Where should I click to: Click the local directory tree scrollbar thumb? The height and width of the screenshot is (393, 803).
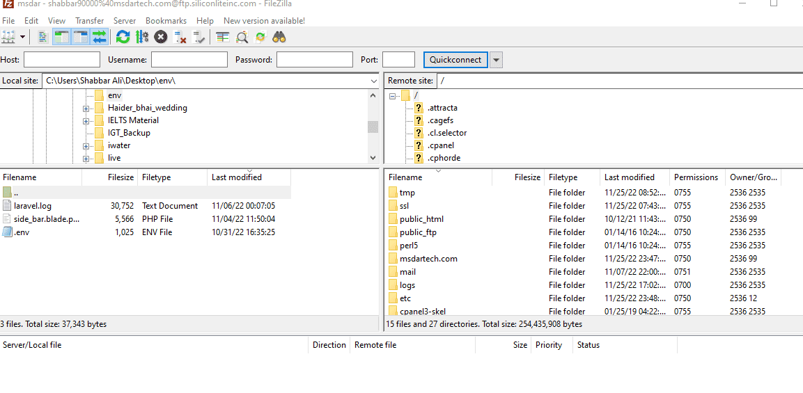click(x=373, y=127)
